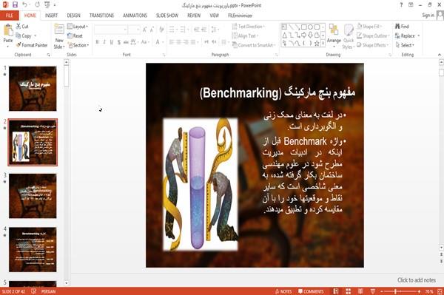Fit slide to current window icon
Screen dimensions: 444x295
coord(440,291)
